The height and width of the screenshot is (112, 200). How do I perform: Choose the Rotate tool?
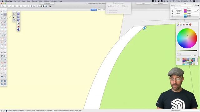click(x=2, y=42)
